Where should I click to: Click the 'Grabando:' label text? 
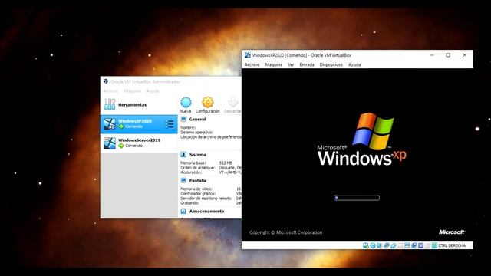pyautogui.click(x=189, y=203)
